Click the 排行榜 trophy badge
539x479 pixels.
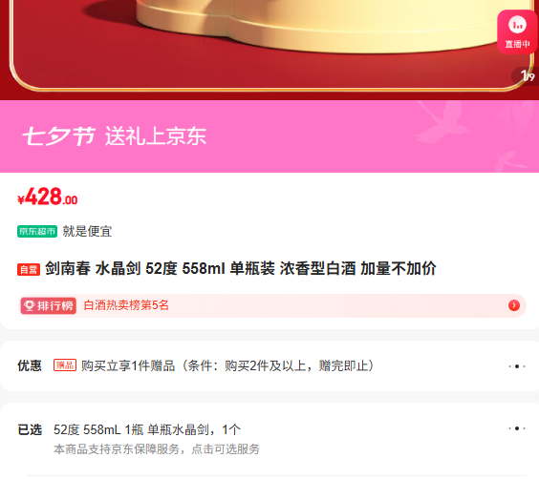(49, 305)
